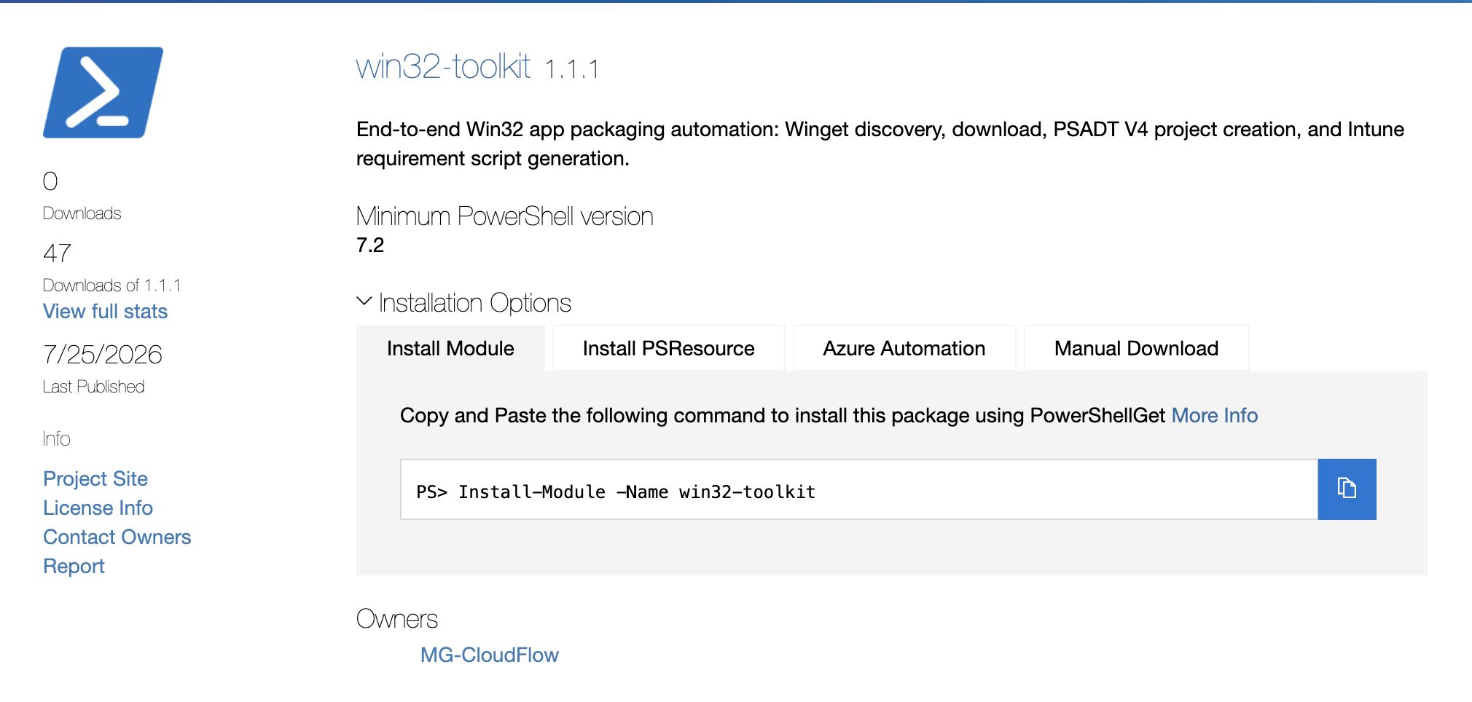Image resolution: width=1472 pixels, height=702 pixels.
Task: Click the win32-toolkit package title
Action: click(x=443, y=66)
